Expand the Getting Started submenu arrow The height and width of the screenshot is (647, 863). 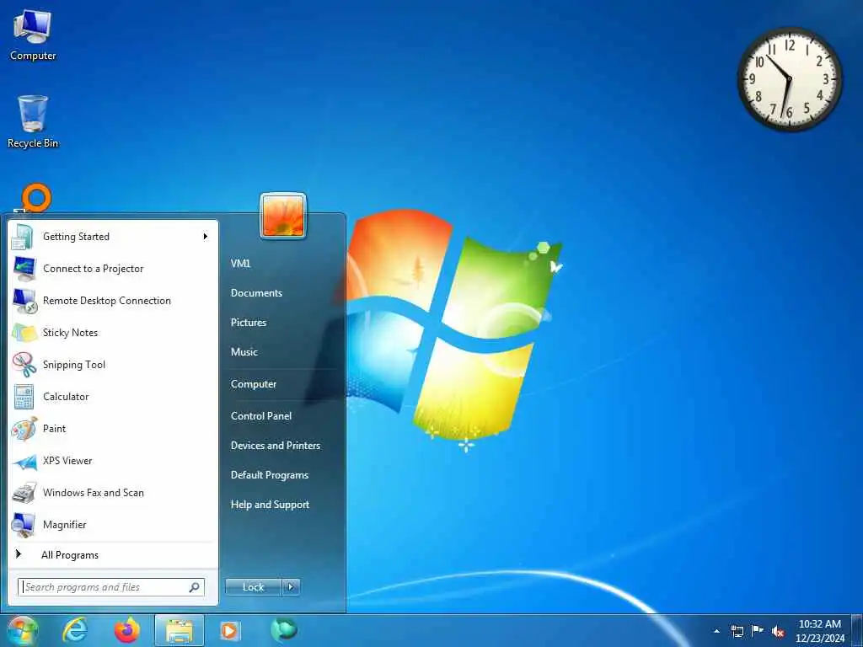206,237
